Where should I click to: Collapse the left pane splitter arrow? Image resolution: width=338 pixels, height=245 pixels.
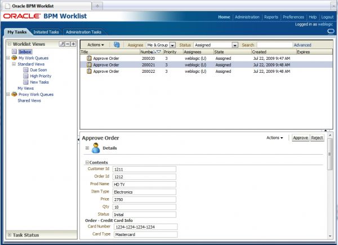pos(78,139)
